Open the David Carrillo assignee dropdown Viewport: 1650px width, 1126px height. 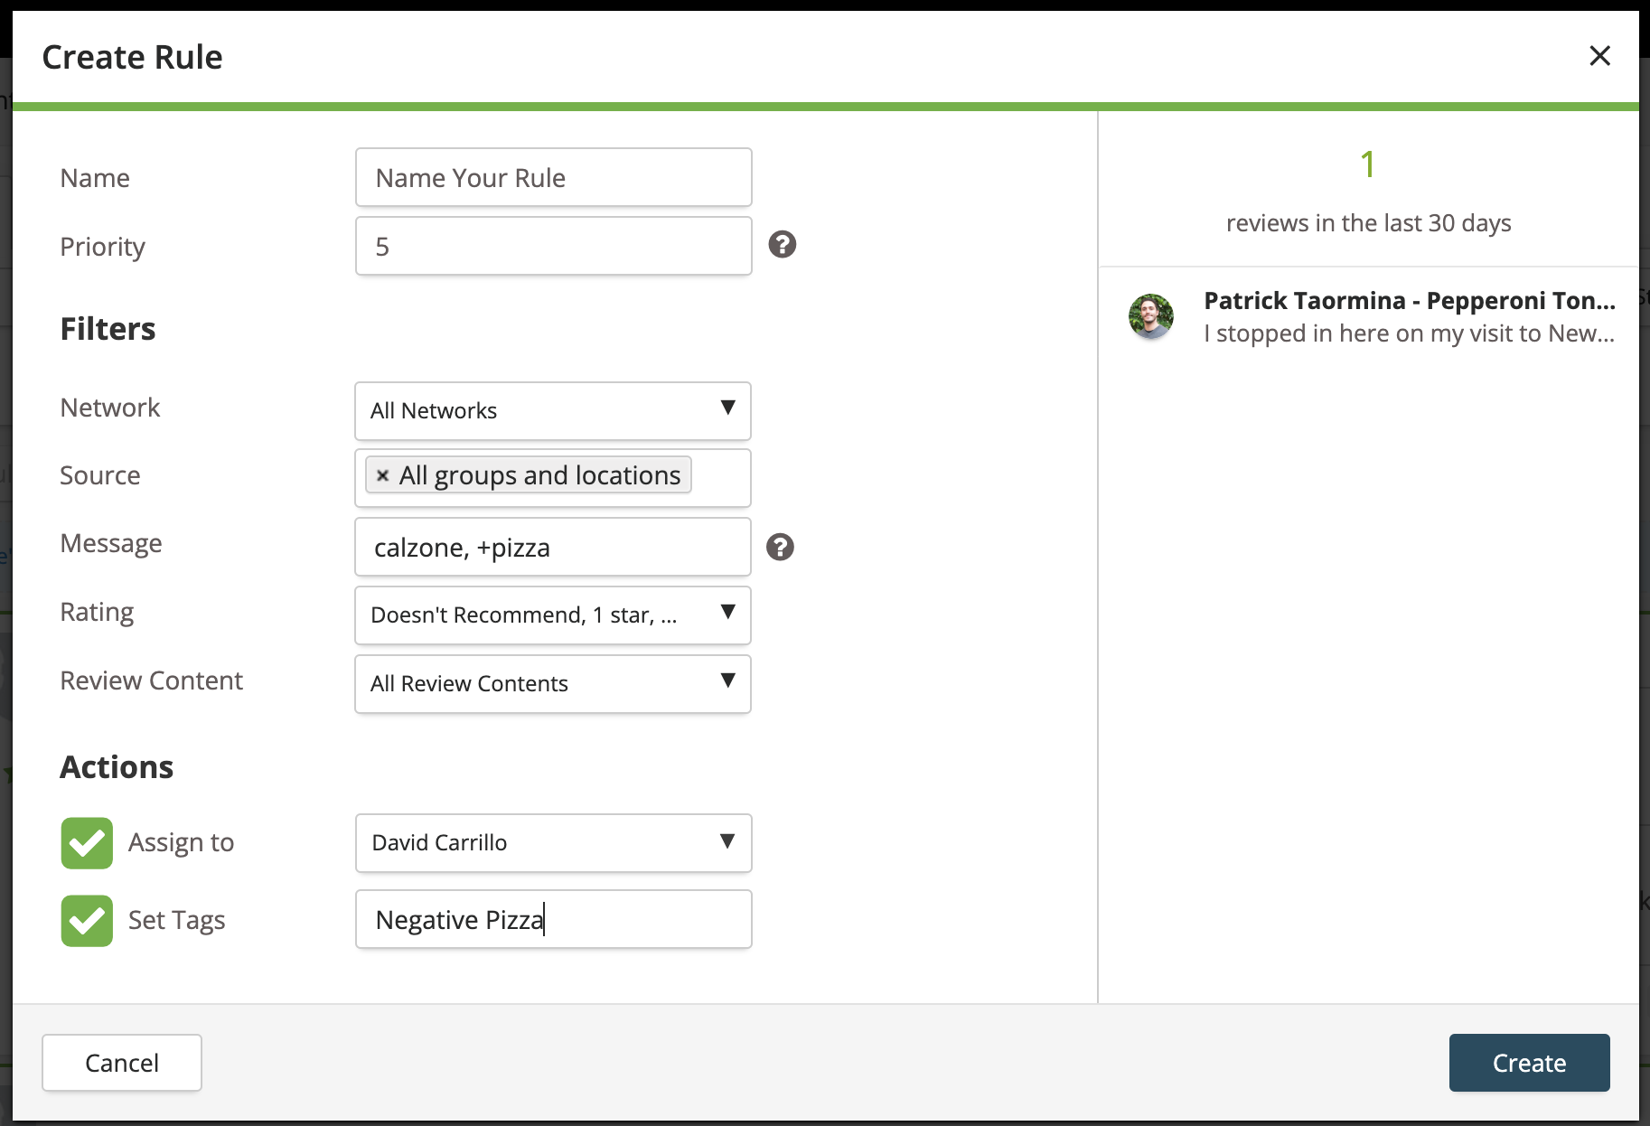pos(553,843)
